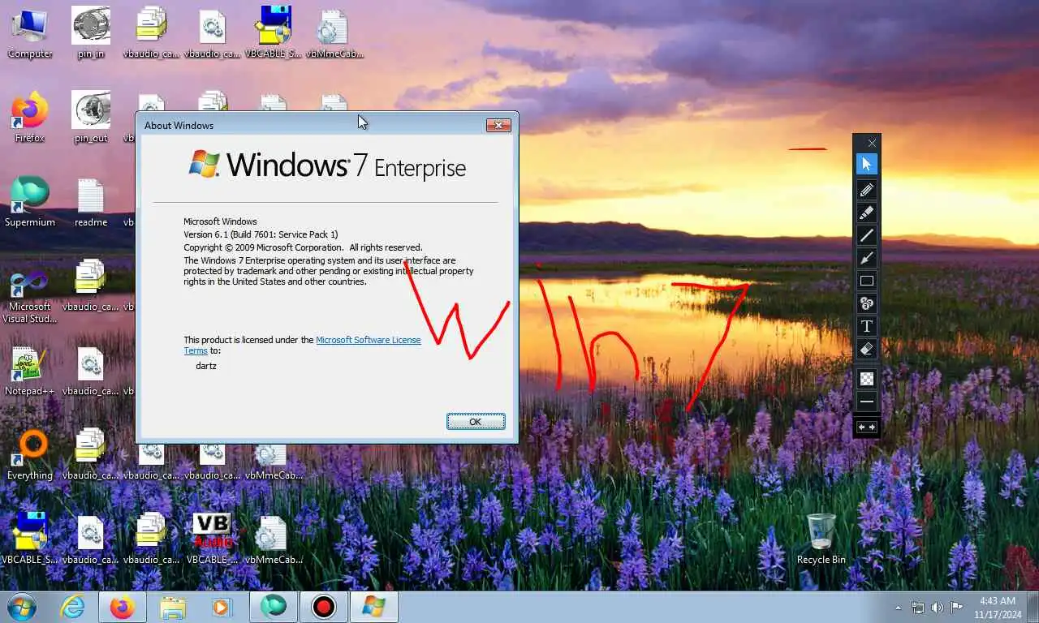Select the rectangle shape tool
This screenshot has width=1039, height=623.
click(866, 281)
